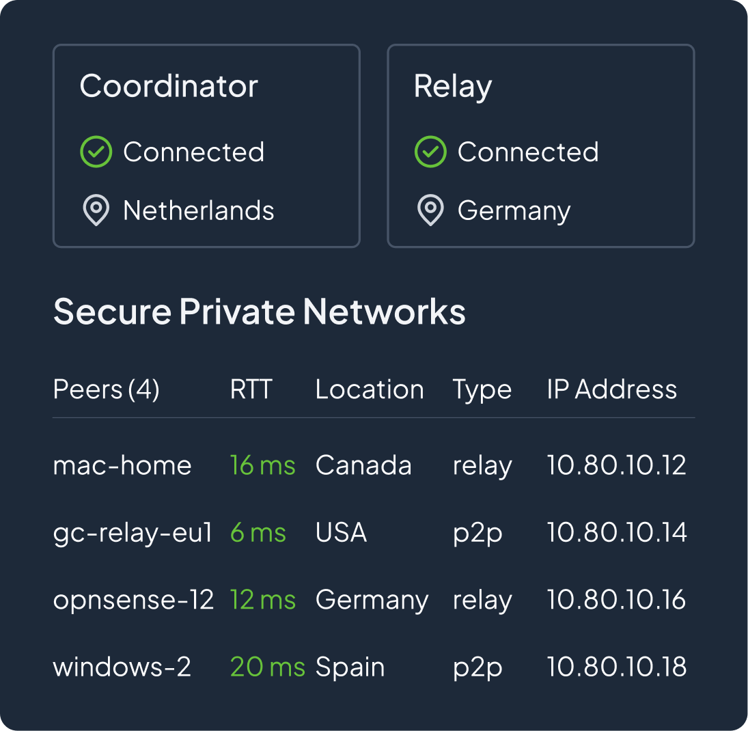Click the Type column header
748x731 pixels.
coord(482,390)
